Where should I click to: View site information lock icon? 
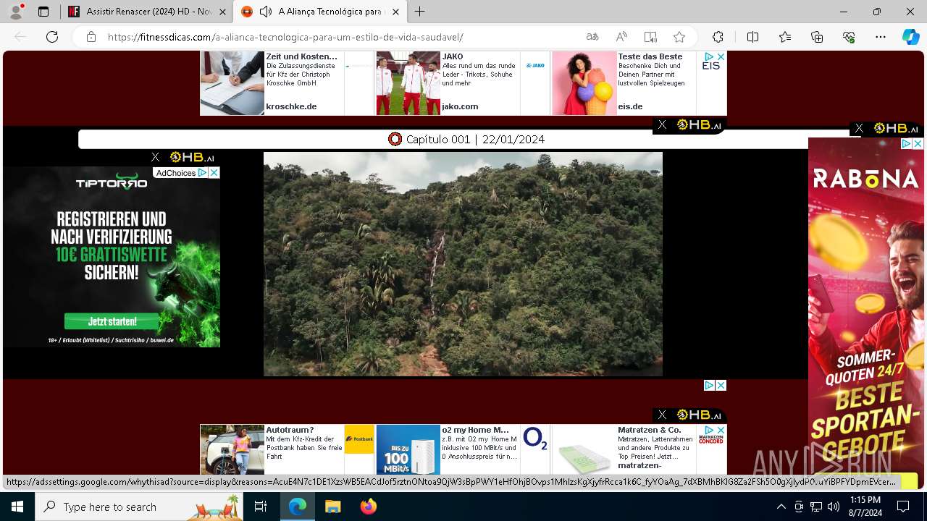tap(91, 37)
